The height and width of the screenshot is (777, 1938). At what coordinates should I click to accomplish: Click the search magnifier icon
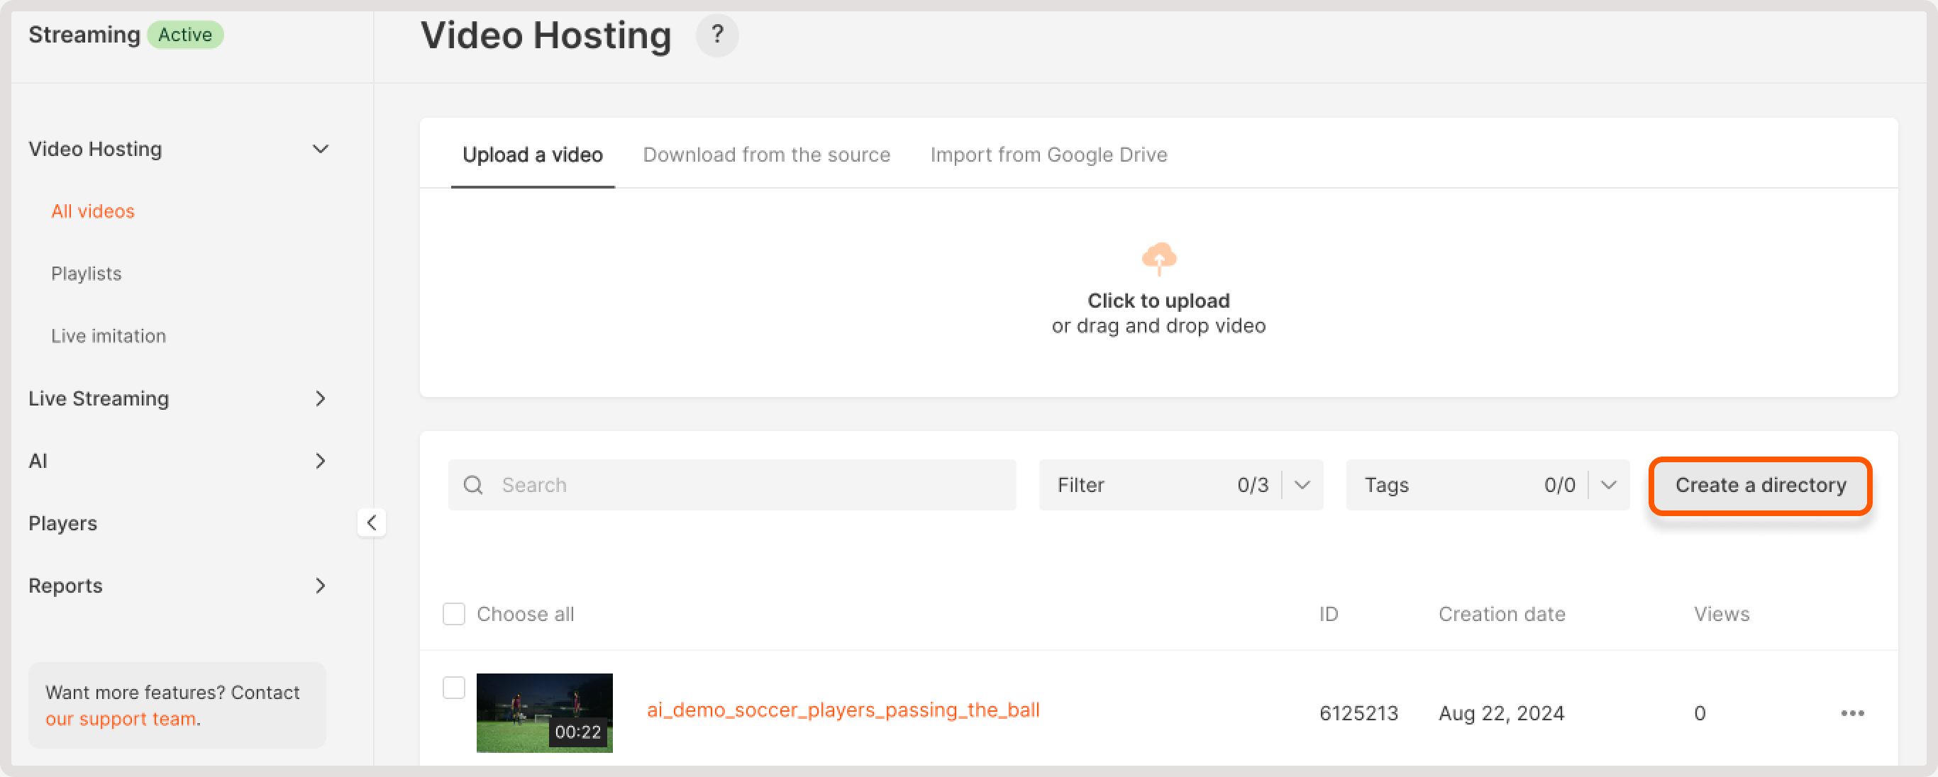473,485
